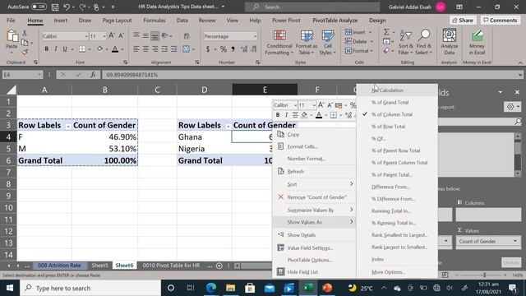Click PivotTable Fields gear settings icon
The height and width of the screenshot is (296, 526).
click(510, 107)
